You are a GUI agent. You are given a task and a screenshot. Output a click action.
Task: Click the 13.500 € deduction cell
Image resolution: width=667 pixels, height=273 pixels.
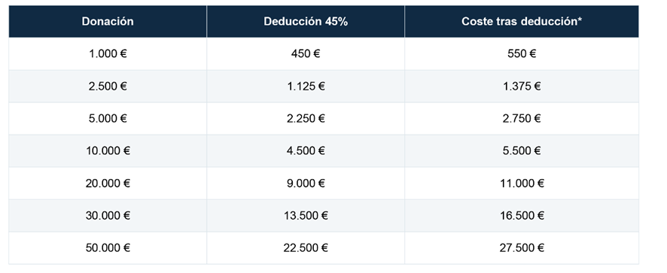point(306,216)
